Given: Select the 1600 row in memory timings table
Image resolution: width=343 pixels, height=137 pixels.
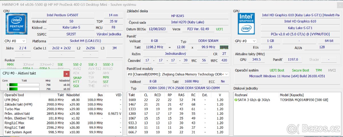Looking at the screenshot, I should coord(177,100).
